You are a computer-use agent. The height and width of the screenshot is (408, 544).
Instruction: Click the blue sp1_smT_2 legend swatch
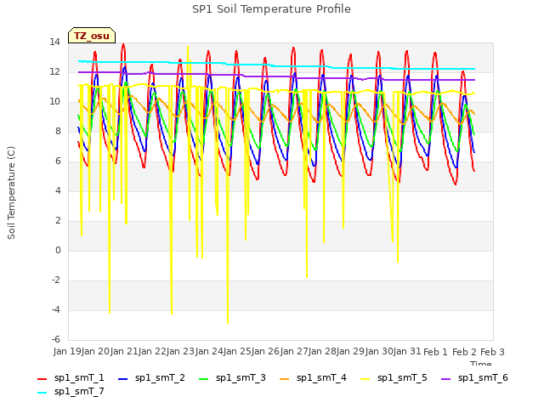(122, 379)
